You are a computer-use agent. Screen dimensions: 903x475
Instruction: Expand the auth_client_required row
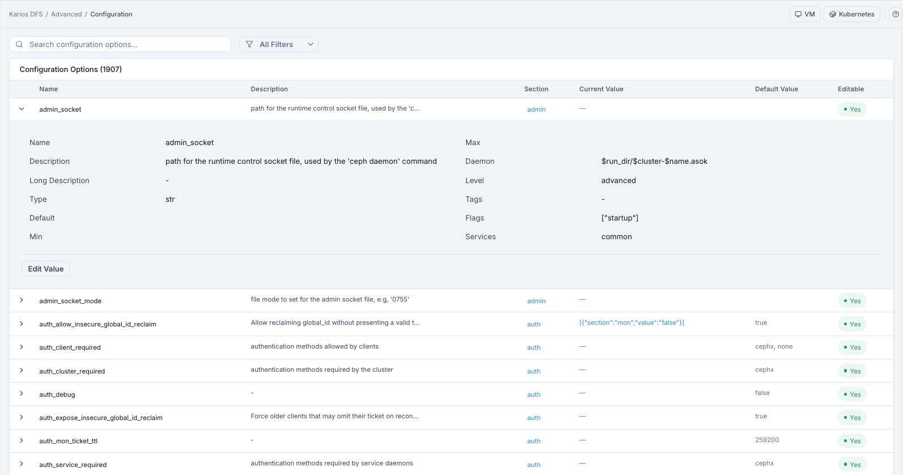[22, 347]
